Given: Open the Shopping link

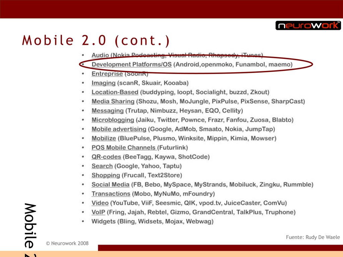Looking at the screenshot, I should (x=106, y=175).
